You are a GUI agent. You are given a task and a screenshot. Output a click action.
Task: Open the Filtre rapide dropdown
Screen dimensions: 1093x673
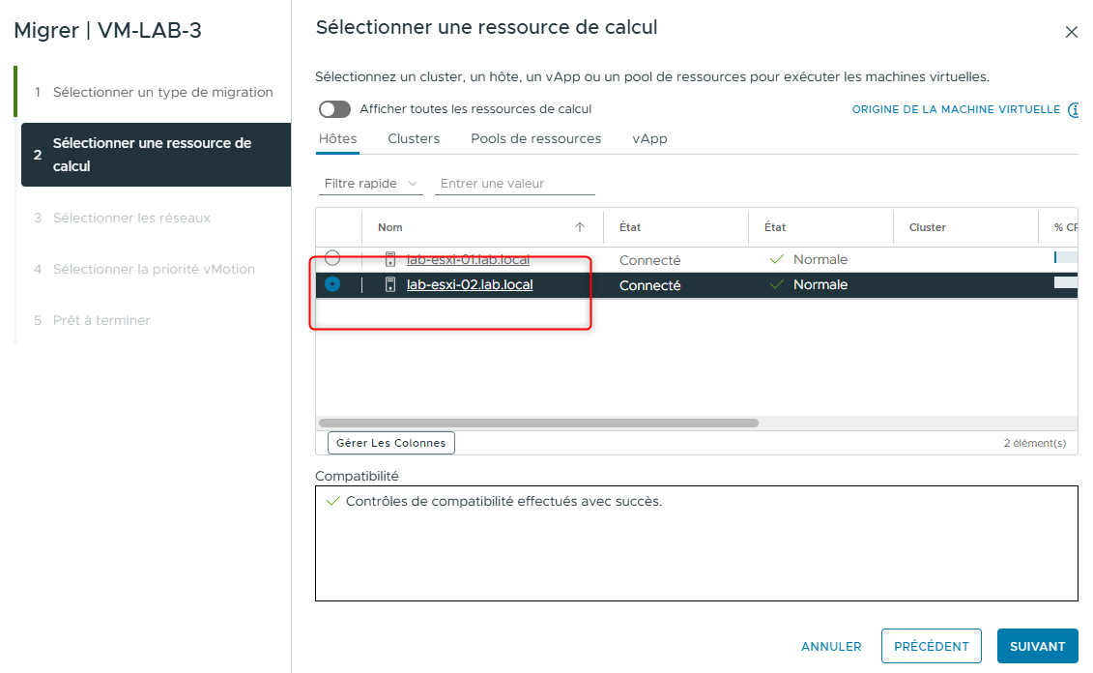coord(370,183)
